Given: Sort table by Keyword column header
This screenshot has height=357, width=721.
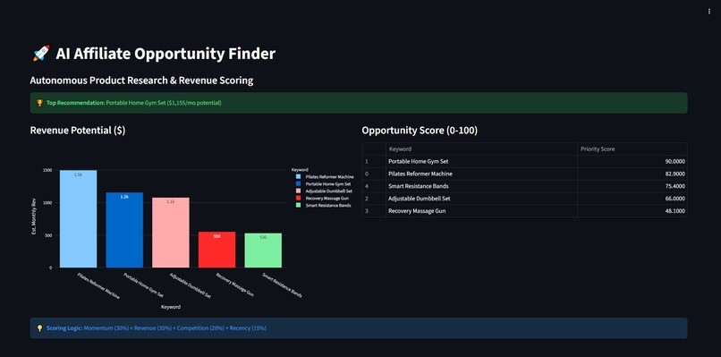Looking at the screenshot, I should (x=481, y=149).
